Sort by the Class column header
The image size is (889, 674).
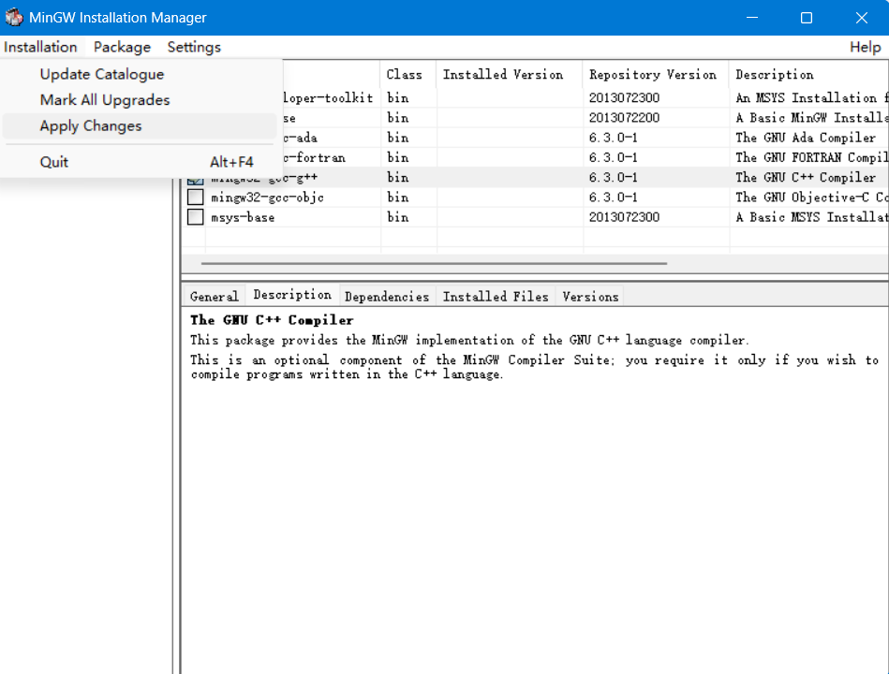click(x=407, y=74)
